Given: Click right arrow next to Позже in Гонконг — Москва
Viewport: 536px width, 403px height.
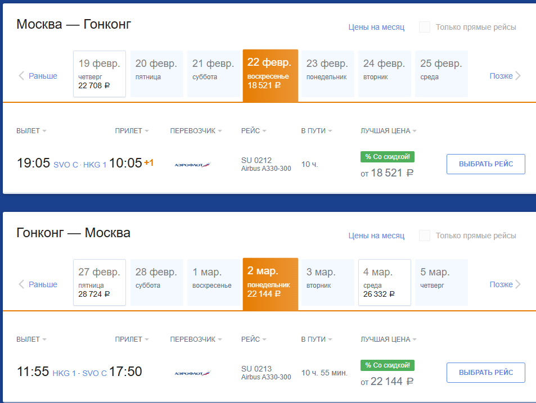Looking at the screenshot, I should 518,284.
